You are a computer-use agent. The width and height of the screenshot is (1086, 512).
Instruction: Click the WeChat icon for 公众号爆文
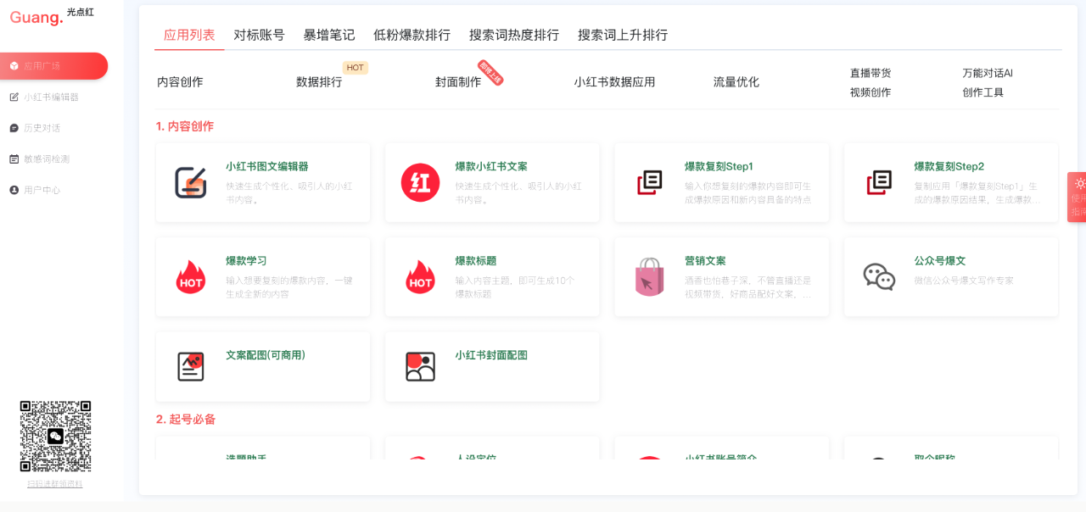pyautogui.click(x=879, y=275)
